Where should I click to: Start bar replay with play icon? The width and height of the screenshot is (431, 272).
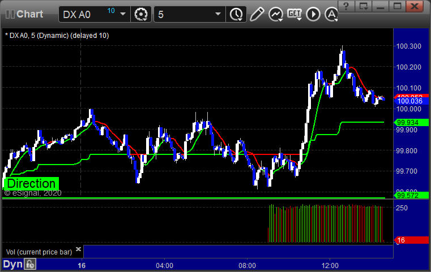coord(313,14)
